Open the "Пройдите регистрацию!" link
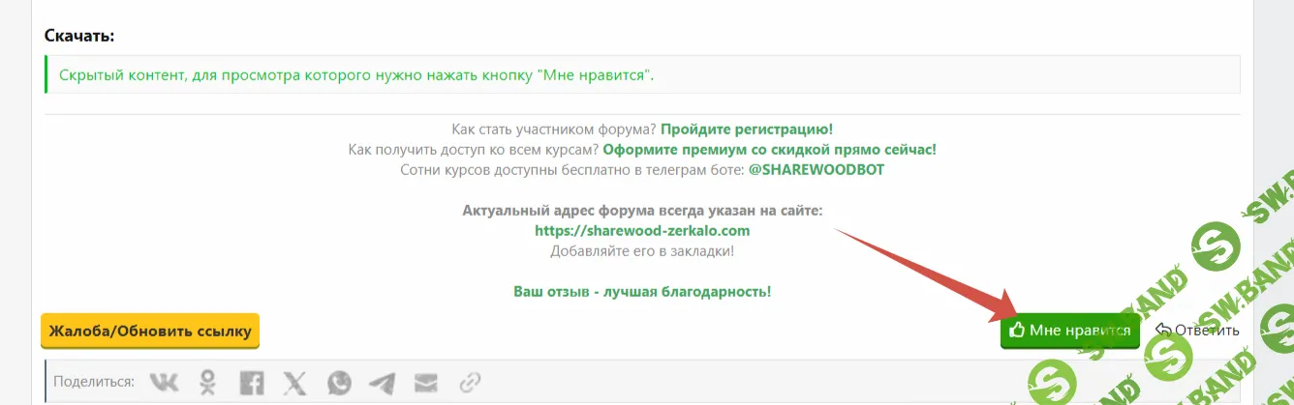The height and width of the screenshot is (405, 1294). (x=747, y=129)
